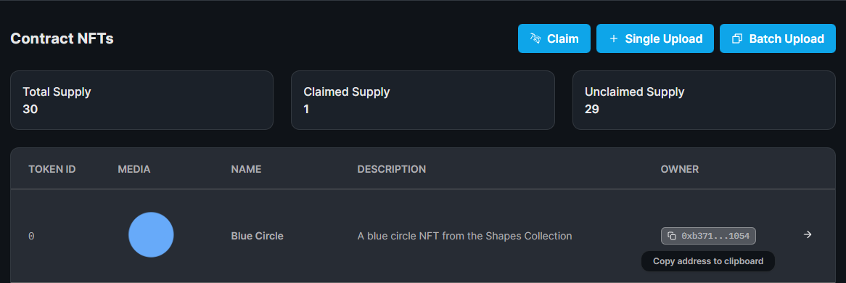
Task: Click the Blue Circle NFT name
Action: (258, 236)
